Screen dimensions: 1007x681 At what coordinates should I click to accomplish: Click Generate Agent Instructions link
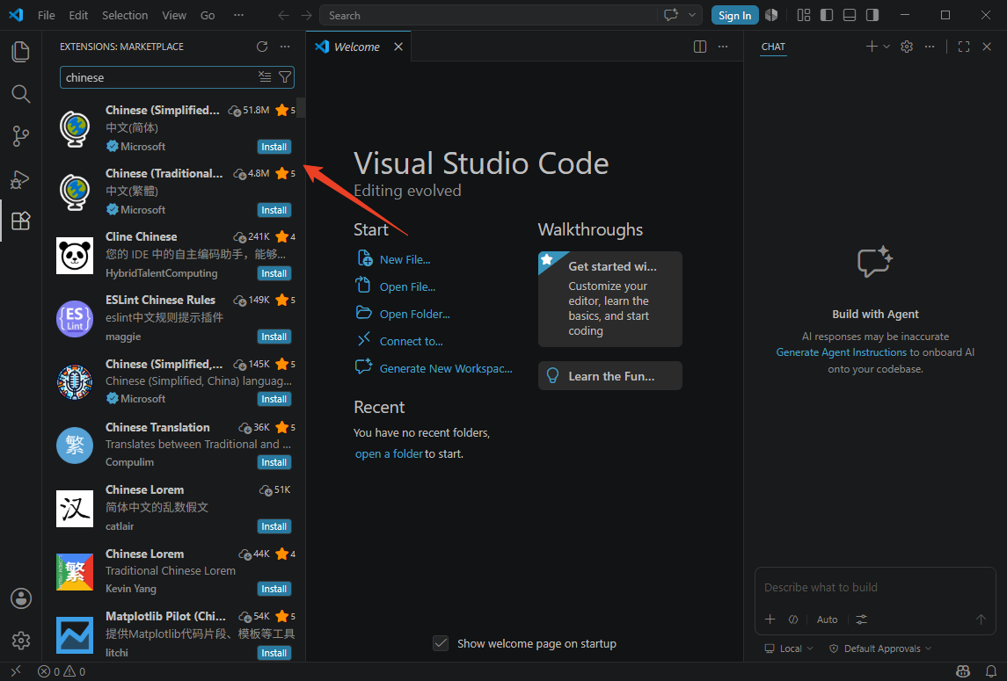[x=842, y=352]
